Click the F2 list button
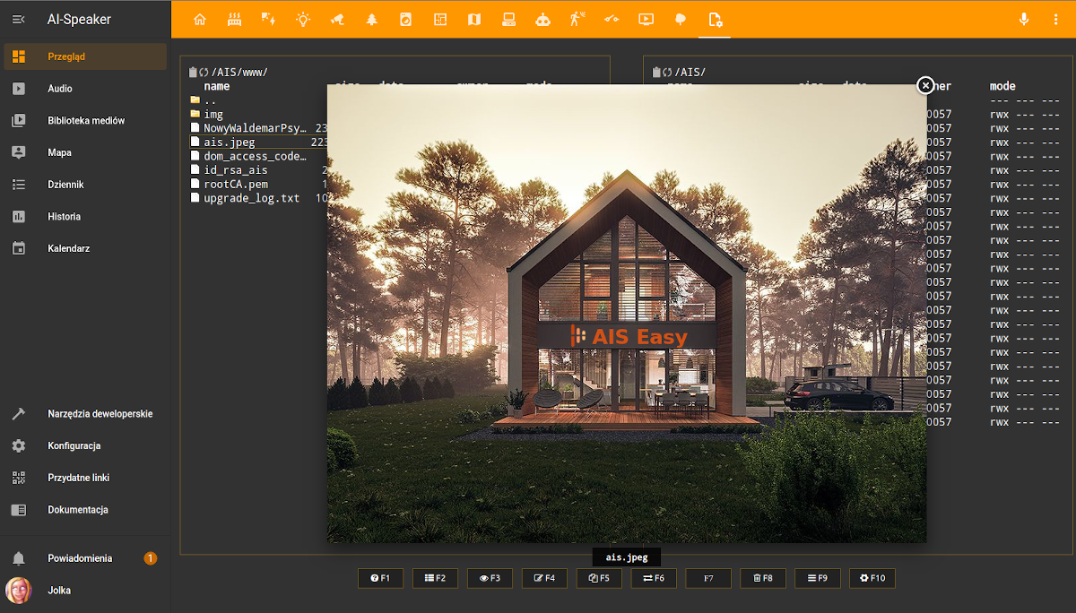Screen dimensions: 1076x613 (435, 578)
